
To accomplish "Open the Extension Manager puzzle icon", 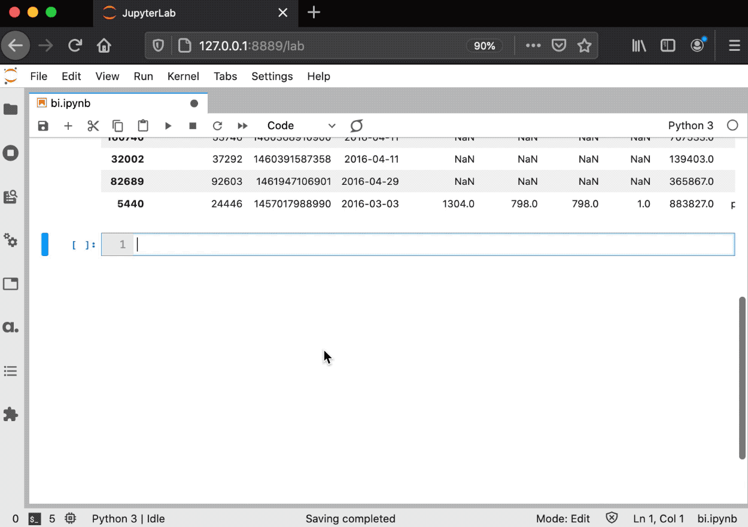I will (x=11, y=415).
